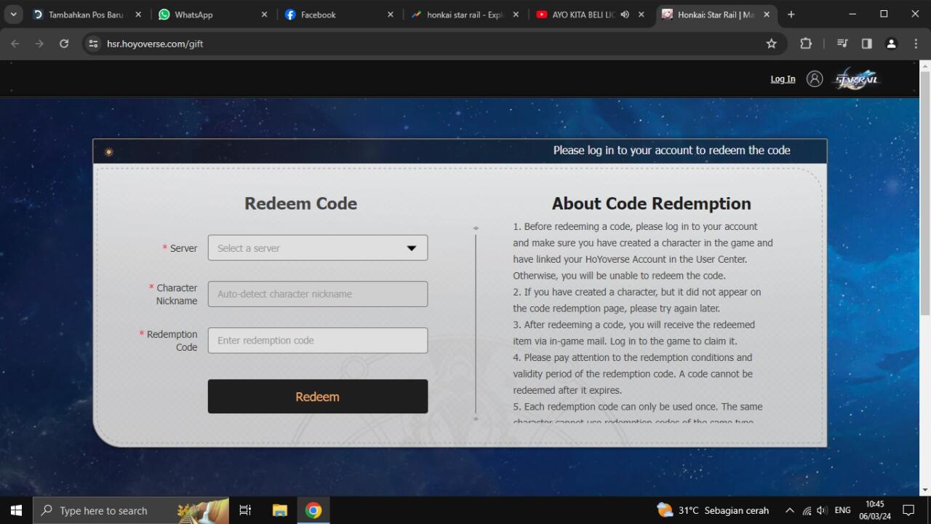Click the address bar URL hsr.hoyoverse.com/gift
The height and width of the screenshot is (524, 931).
pos(155,44)
